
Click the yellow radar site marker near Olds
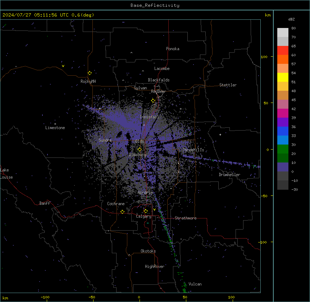(140, 150)
